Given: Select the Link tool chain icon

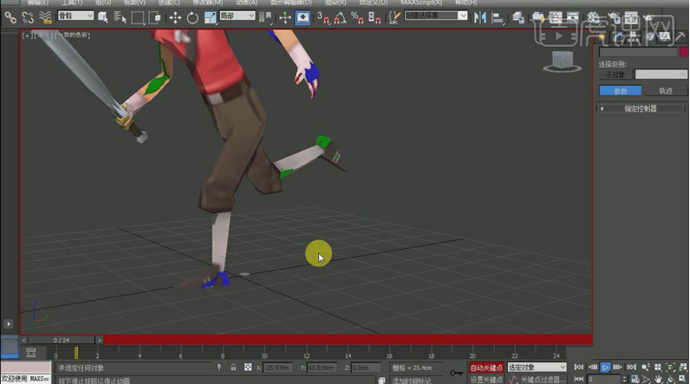Looking at the screenshot, I should (x=10, y=17).
